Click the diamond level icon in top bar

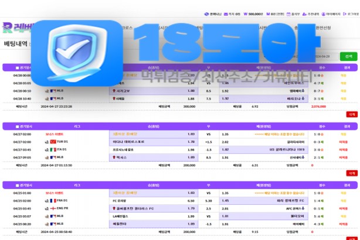(x=206, y=14)
